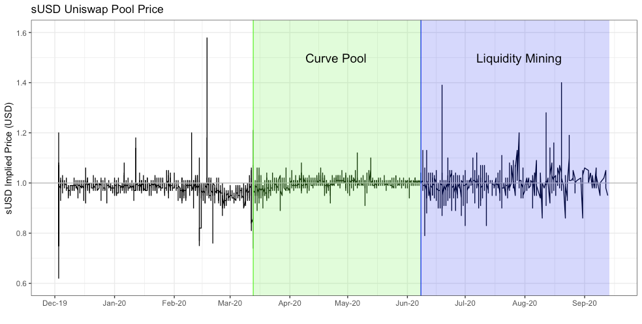Select the Jul-20 x-axis tick label

[465, 304]
